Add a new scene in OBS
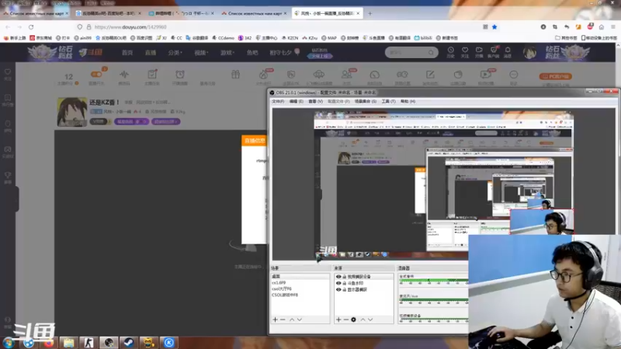Viewport: 621px width, 349px height. click(x=275, y=320)
